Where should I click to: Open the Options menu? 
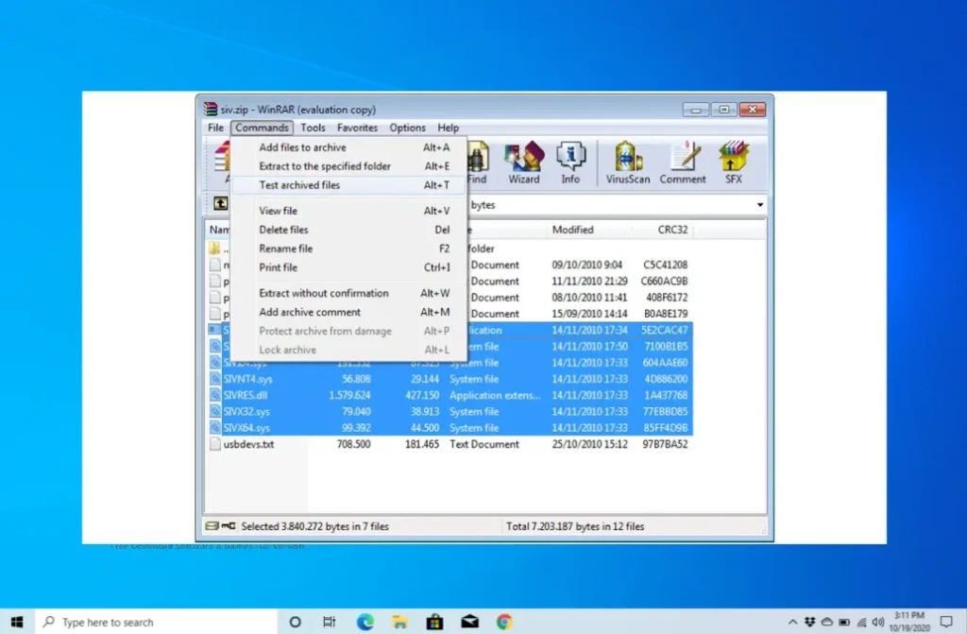pyautogui.click(x=407, y=128)
